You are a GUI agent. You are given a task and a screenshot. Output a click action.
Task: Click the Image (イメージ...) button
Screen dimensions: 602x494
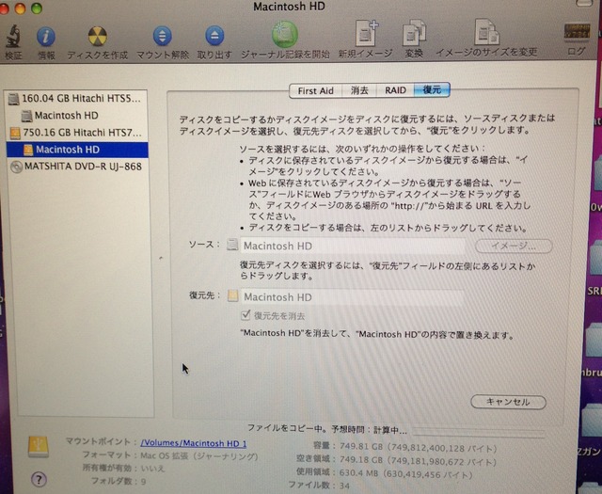pos(514,246)
